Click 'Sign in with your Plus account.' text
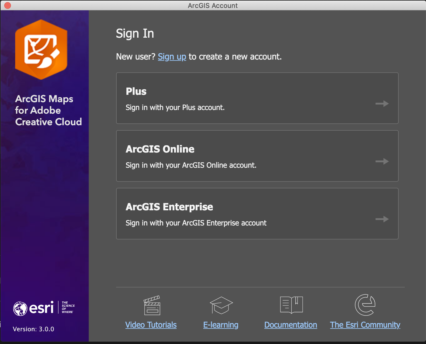 coord(175,108)
